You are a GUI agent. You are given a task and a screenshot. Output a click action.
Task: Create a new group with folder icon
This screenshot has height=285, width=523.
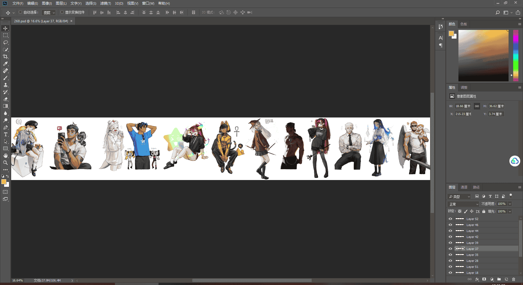click(499, 279)
